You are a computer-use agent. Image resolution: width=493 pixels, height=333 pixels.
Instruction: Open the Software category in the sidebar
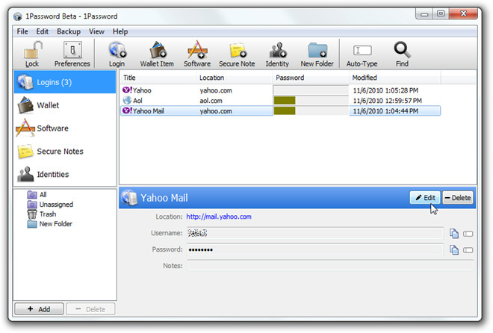point(65,128)
